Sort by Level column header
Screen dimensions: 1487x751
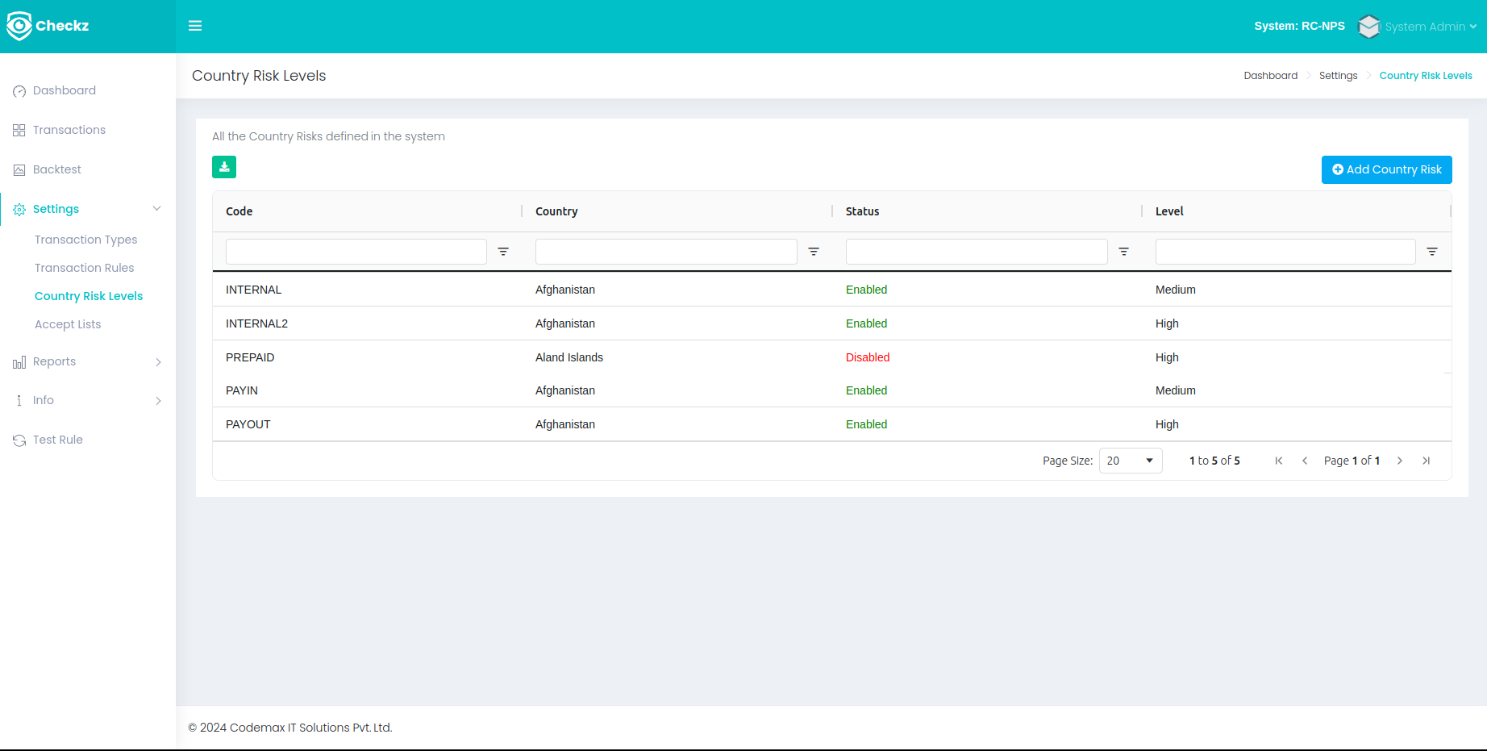pyautogui.click(x=1169, y=211)
